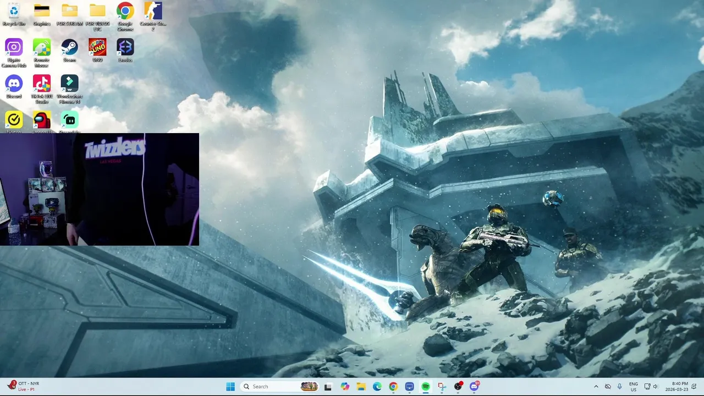Click the microphone tray icon
The height and width of the screenshot is (396, 704).
pos(620,387)
